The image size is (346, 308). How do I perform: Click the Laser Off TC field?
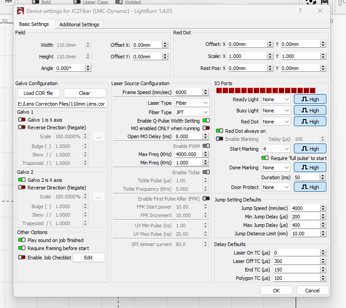297,261
